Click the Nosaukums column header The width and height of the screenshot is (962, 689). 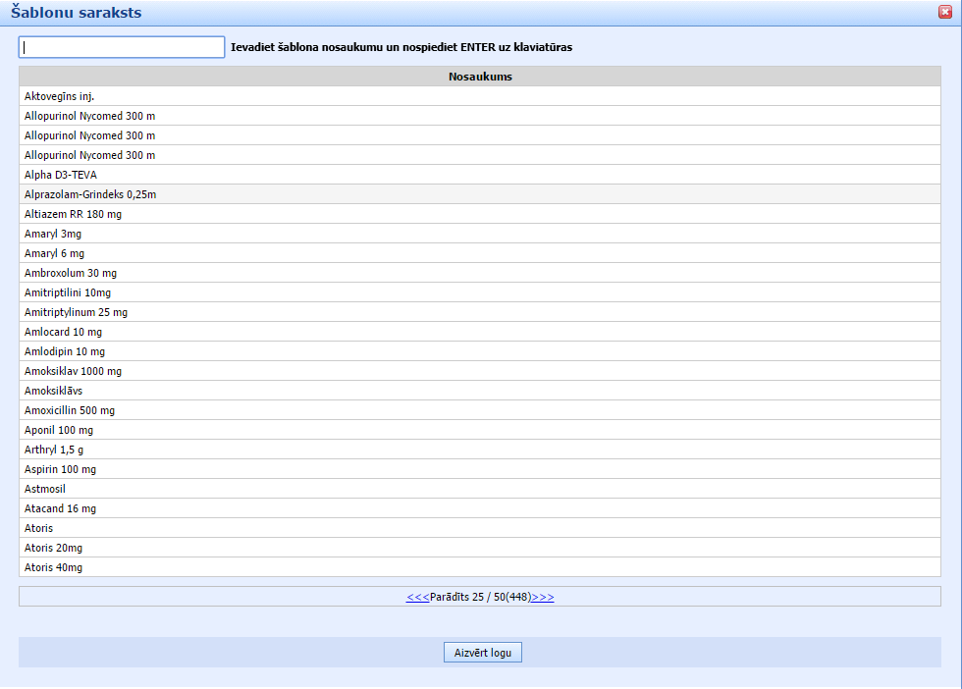click(x=479, y=77)
